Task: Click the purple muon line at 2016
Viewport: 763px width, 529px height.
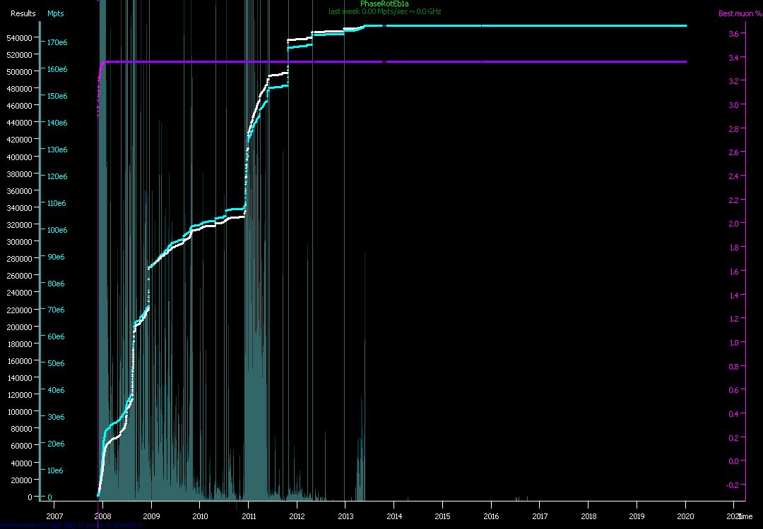Action: pos(491,62)
